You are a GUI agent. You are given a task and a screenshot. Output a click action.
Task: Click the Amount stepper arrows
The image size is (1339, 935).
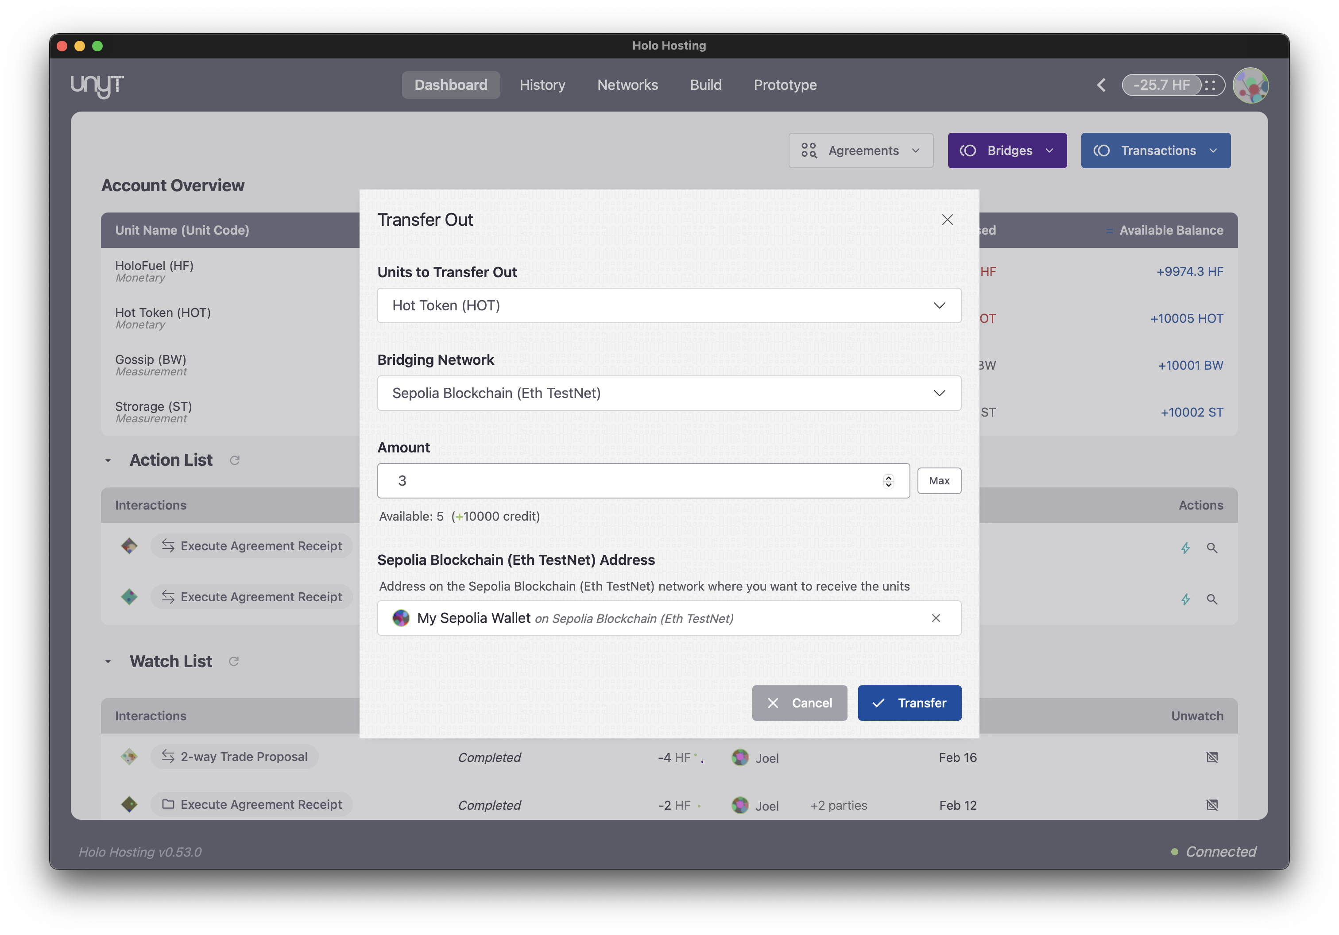(888, 481)
